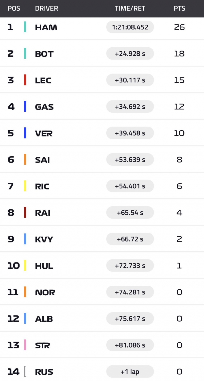
Task: Sort by the POS column header
Action: click(x=14, y=9)
